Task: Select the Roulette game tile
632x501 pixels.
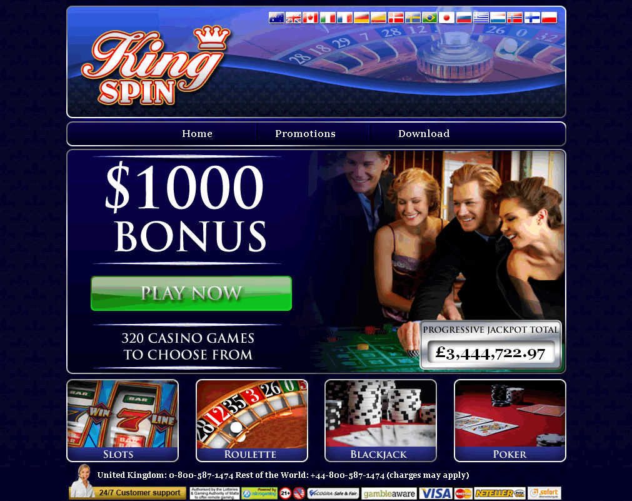Action: pos(252,421)
